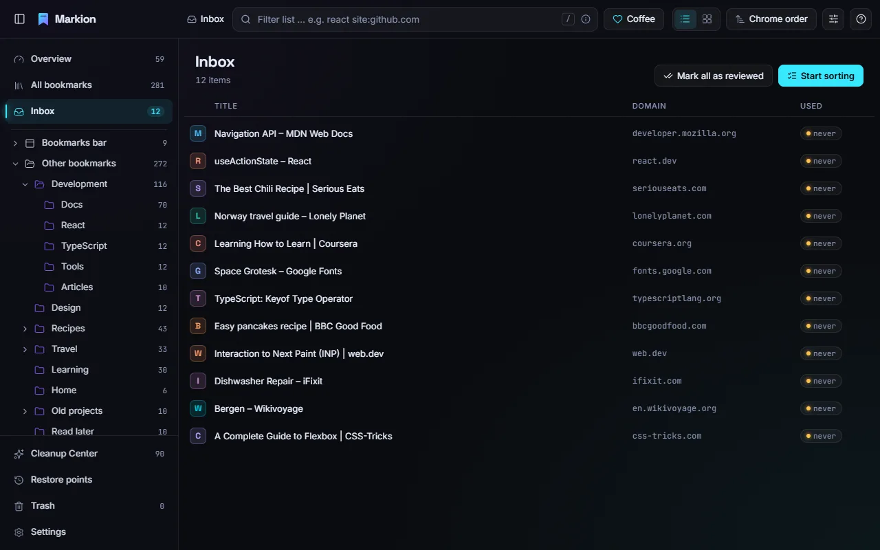Expand the Recipes folder
This screenshot has width=880, height=550.
point(25,329)
